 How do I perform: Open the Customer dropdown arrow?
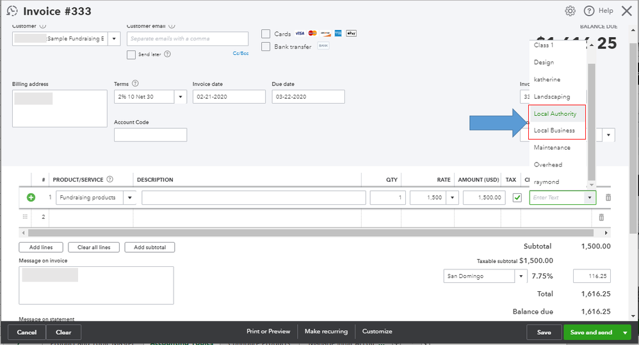click(114, 38)
